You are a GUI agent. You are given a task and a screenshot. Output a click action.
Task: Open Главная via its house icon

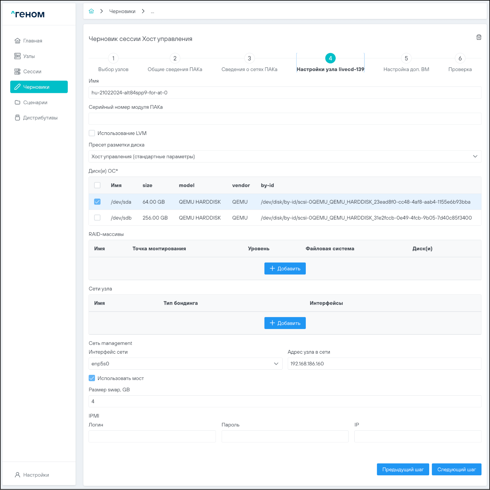[17, 41]
